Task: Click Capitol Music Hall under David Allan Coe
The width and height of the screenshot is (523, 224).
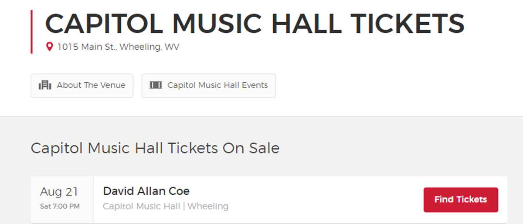Action: (141, 206)
